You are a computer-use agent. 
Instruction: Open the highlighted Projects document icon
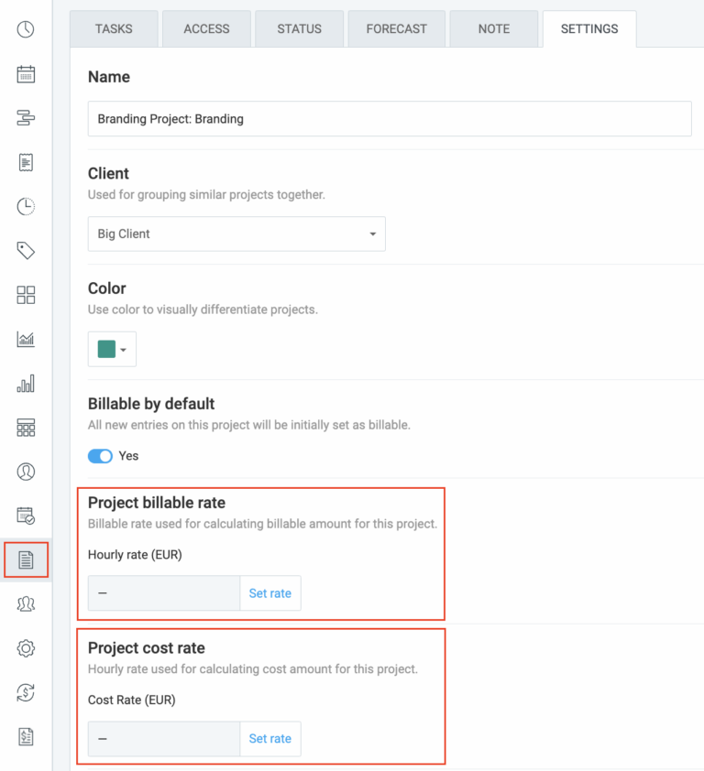[x=26, y=560]
